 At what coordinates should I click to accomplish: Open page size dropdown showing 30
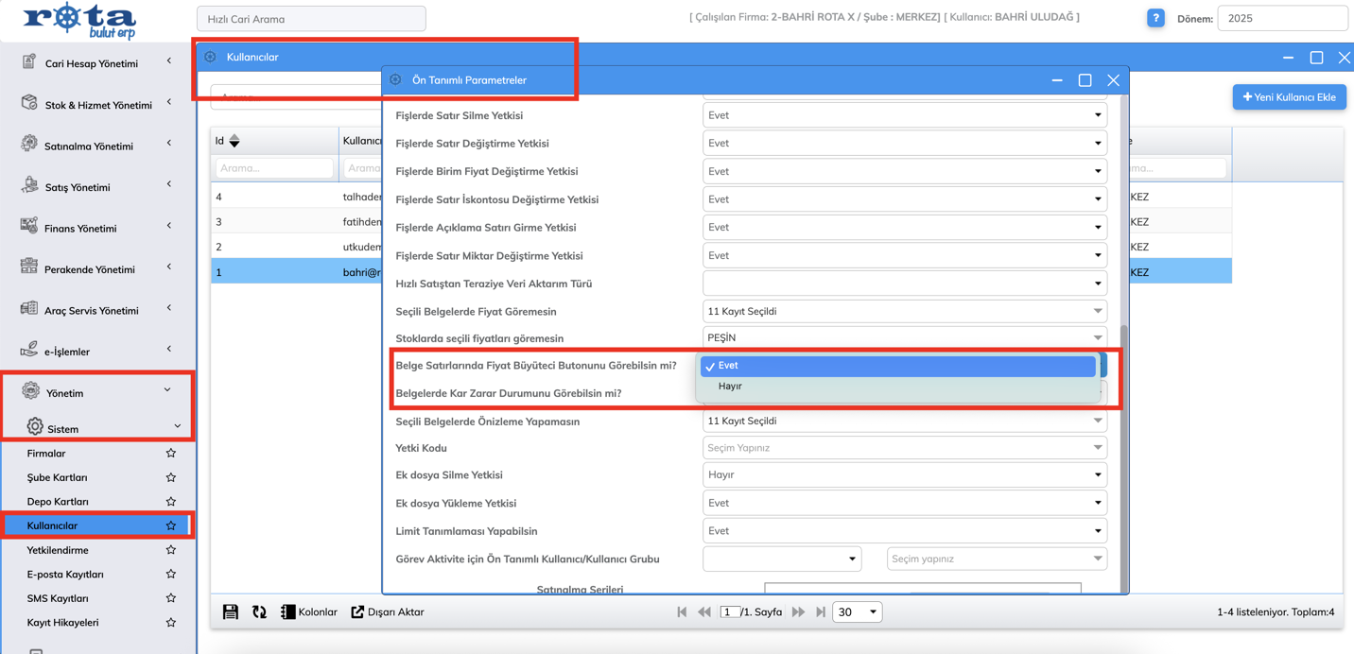pyautogui.click(x=857, y=612)
